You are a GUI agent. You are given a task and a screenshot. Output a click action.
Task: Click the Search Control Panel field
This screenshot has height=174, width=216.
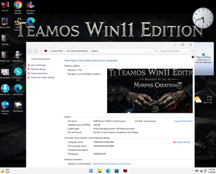click(176, 51)
